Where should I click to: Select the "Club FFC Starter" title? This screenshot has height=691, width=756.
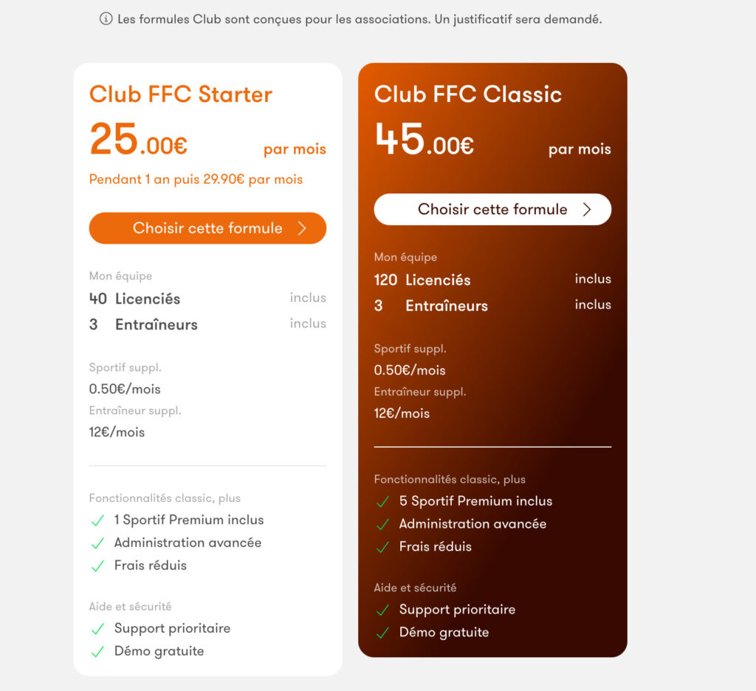pos(181,94)
